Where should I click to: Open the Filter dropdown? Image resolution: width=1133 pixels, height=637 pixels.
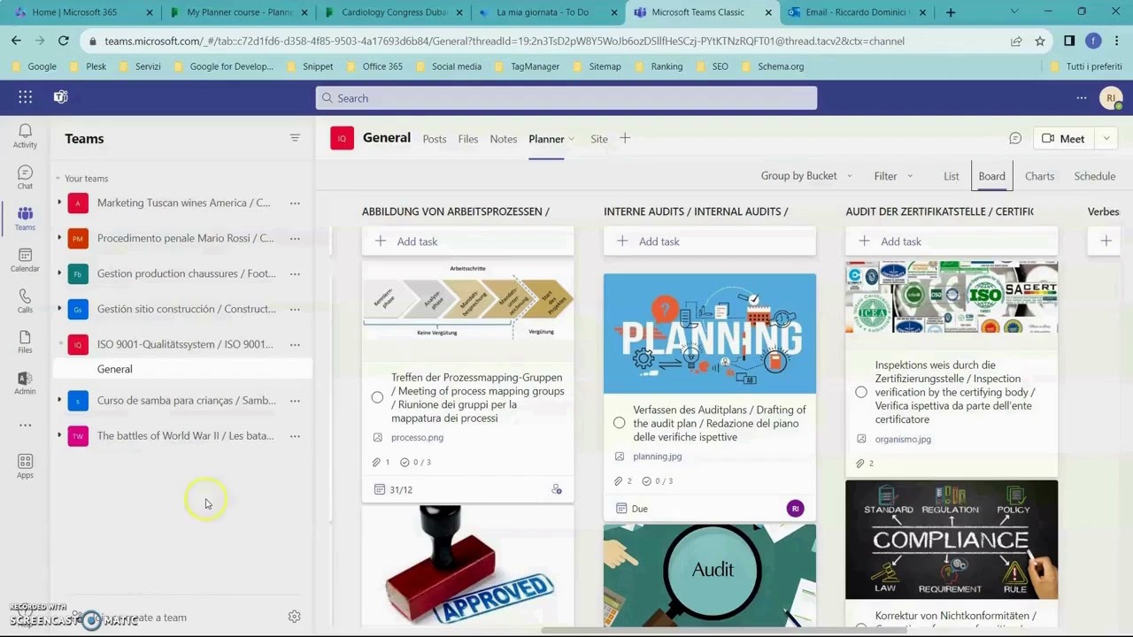(x=893, y=176)
